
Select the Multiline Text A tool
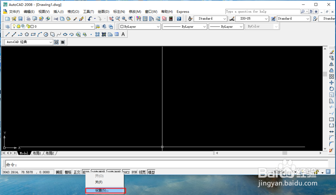[123, 34]
